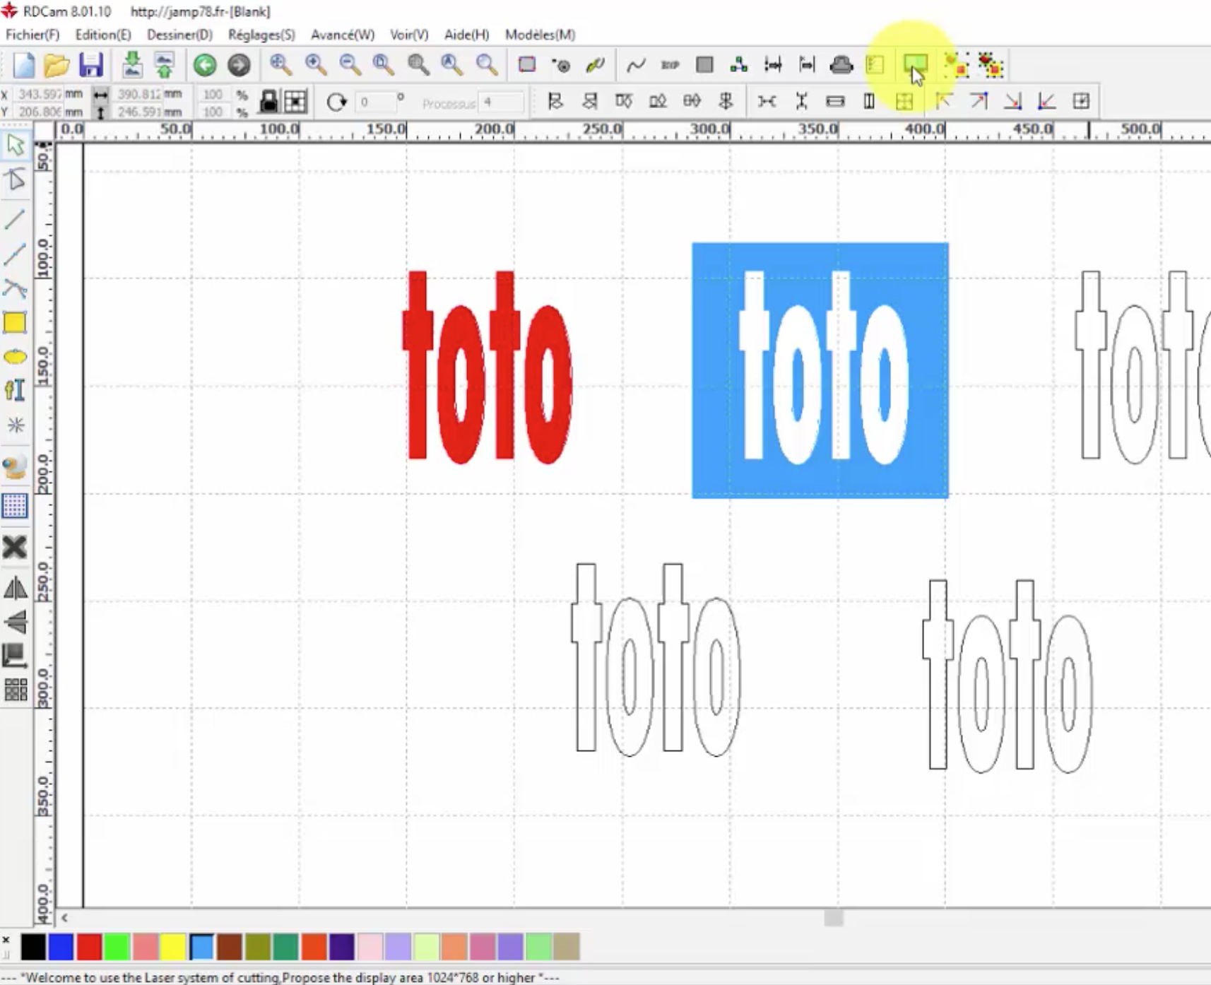This screenshot has height=985, width=1211.
Task: Select the ellipse drawing tool
Action: coord(15,357)
